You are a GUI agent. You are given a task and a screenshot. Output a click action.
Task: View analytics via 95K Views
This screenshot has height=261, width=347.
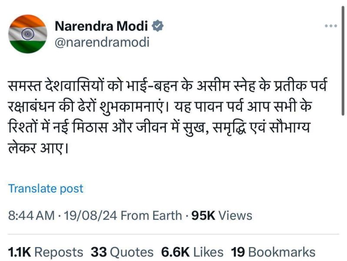pyautogui.click(x=222, y=215)
